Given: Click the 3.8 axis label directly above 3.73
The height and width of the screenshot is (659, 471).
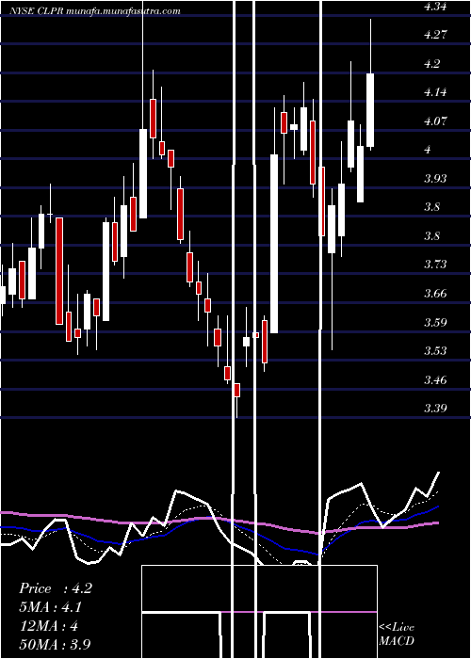Looking at the screenshot, I should click(x=434, y=236).
